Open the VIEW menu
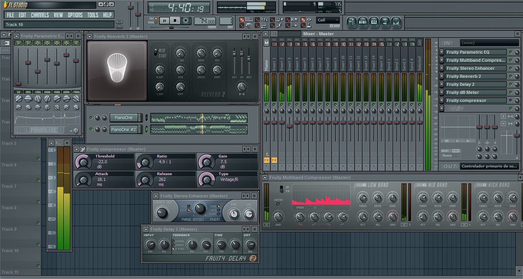The height and width of the screenshot is (279, 523). pyautogui.click(x=58, y=15)
